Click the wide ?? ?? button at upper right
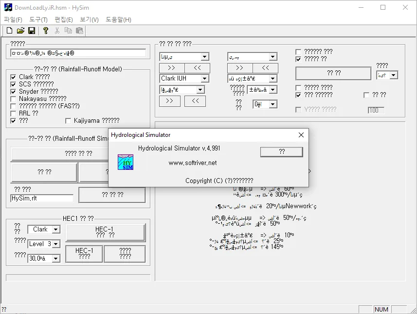Screen dimensions: 417x314 333,73
